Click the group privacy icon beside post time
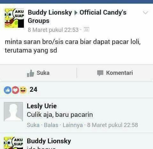Image resolution: width=153 pixels, height=149 pixels. click(x=86, y=29)
